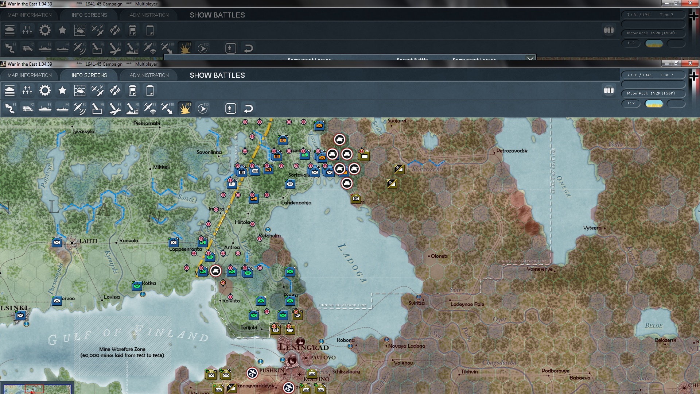
Task: Switch to INFO SCREENS tab
Action: point(89,75)
